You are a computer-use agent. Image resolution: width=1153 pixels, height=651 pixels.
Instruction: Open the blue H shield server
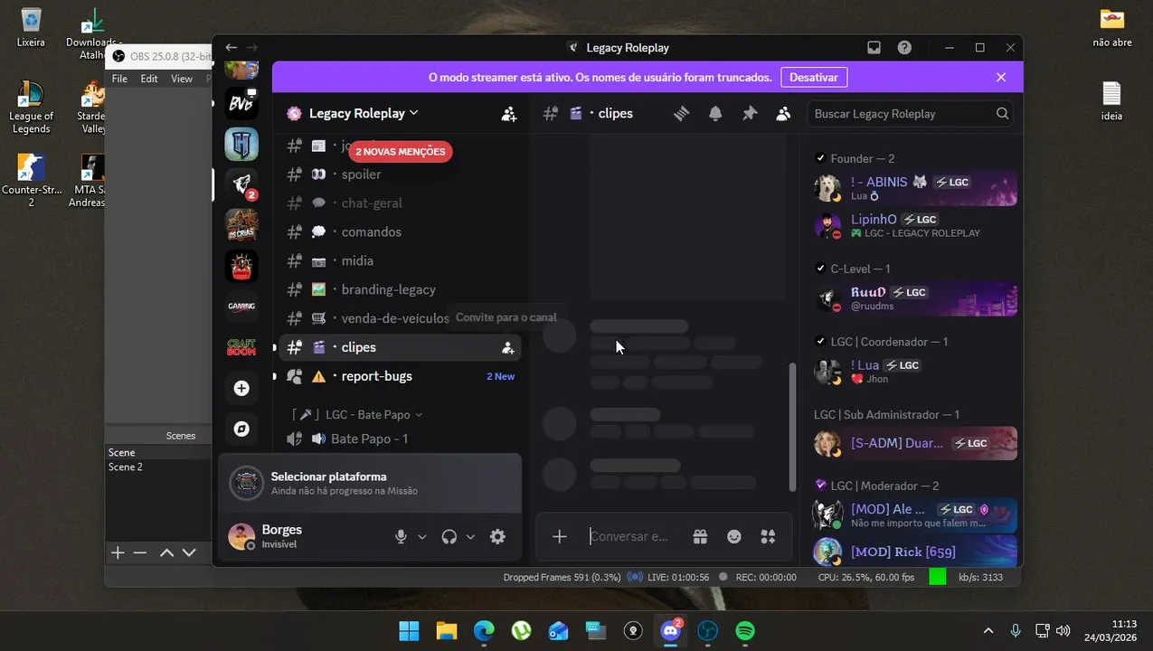click(x=241, y=143)
